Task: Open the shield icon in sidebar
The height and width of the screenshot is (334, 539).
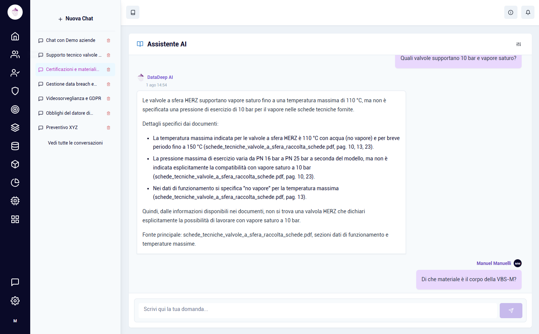Action: coord(15,91)
